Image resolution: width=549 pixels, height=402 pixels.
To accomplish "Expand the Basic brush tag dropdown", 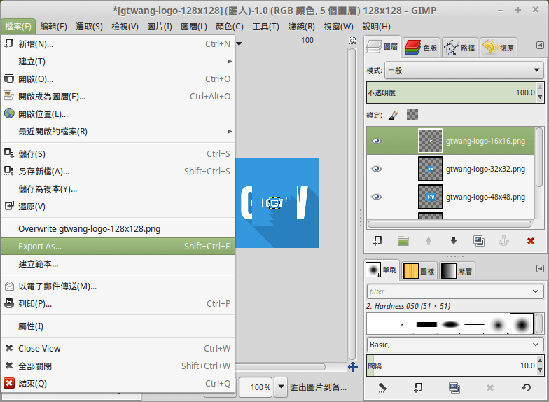I will (x=455, y=345).
